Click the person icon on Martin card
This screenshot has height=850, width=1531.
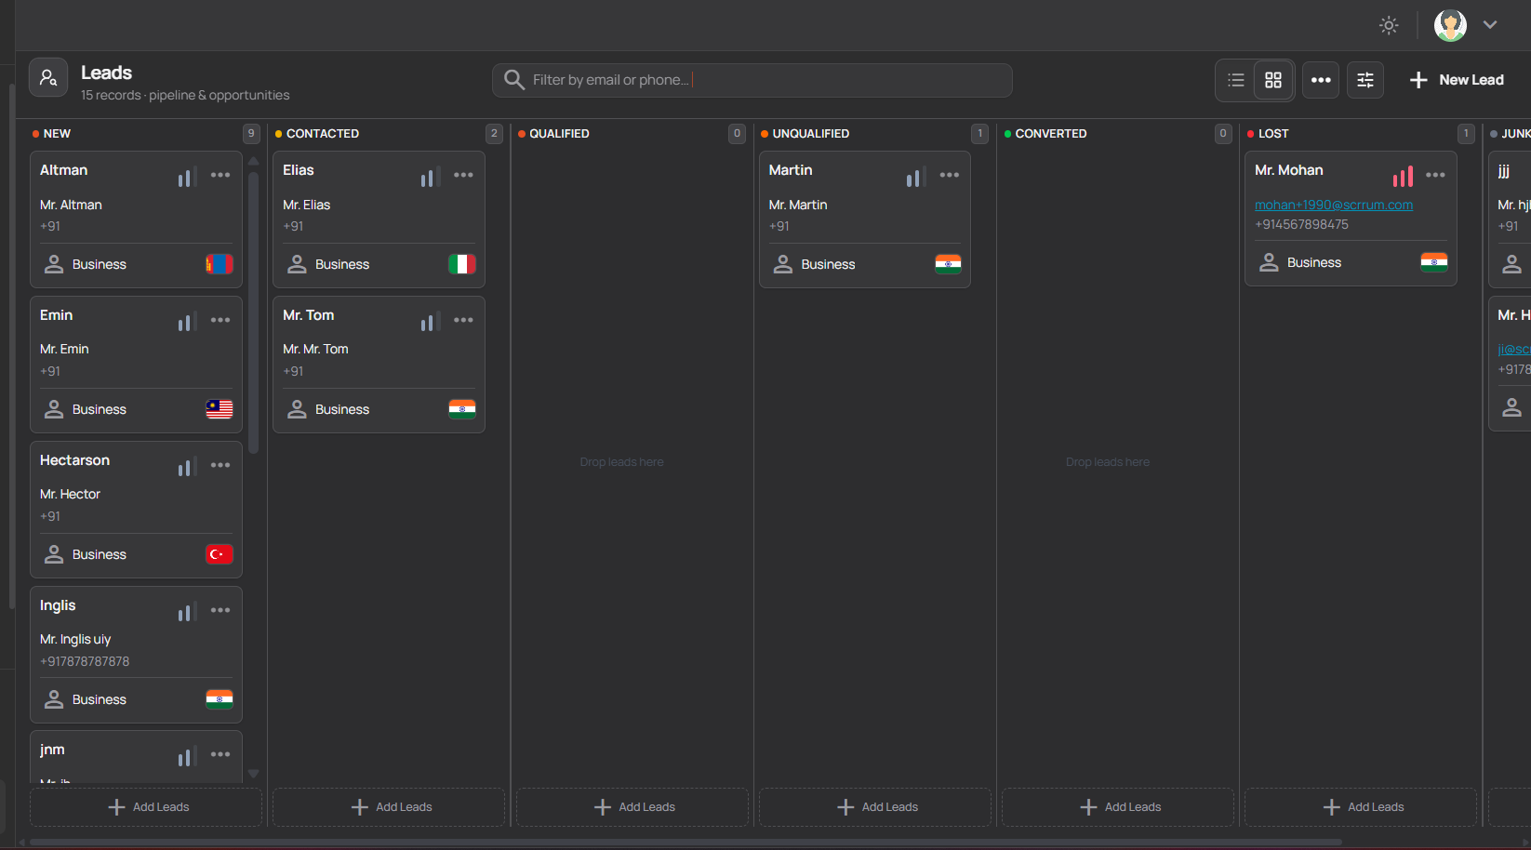point(783,264)
